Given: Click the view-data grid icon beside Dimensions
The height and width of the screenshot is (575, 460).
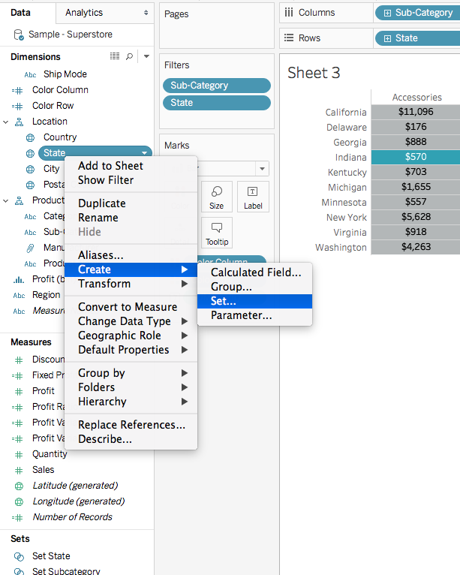Looking at the screenshot, I should click(x=115, y=56).
